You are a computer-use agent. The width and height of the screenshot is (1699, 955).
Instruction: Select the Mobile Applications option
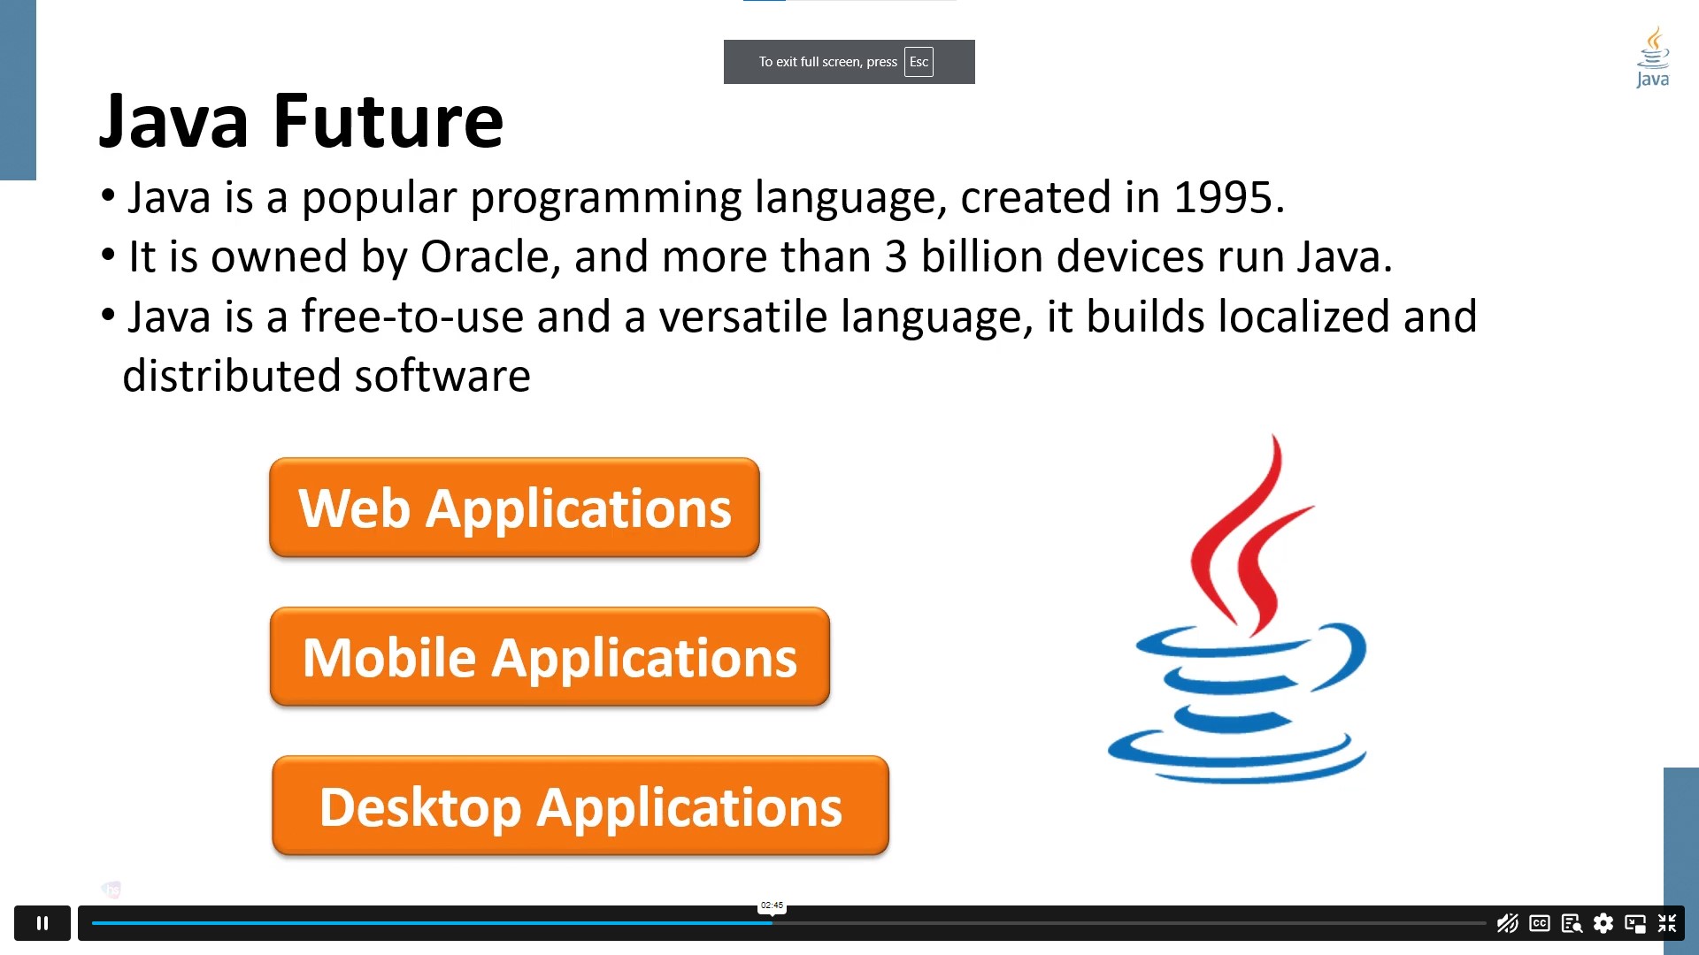point(550,658)
